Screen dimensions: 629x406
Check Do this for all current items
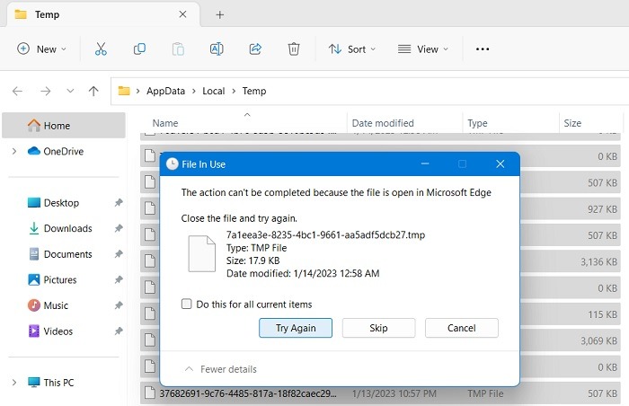point(187,304)
